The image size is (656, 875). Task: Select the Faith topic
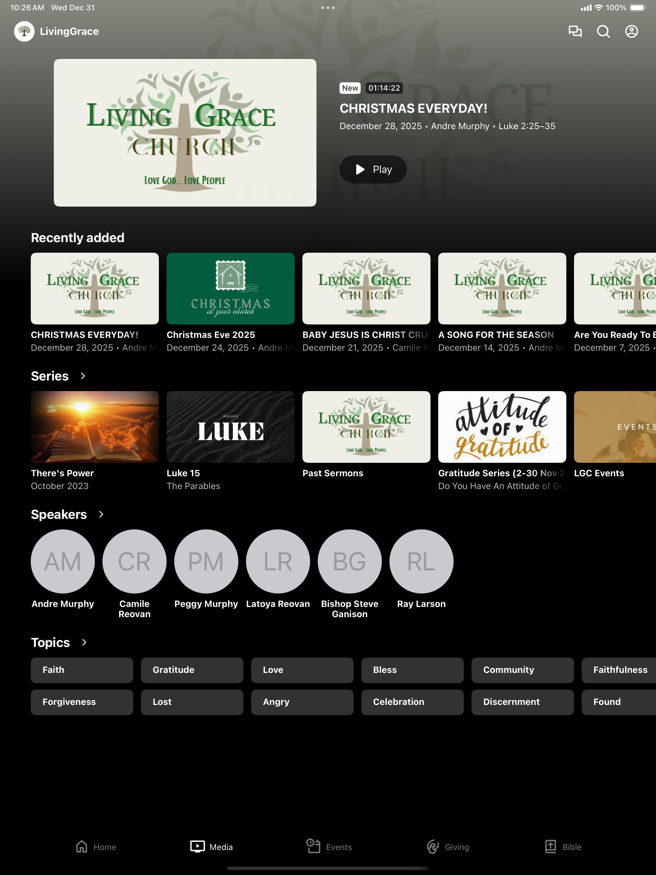82,670
